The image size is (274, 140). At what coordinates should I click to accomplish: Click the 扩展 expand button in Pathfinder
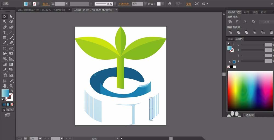pyautogui.click(x=267, y=22)
